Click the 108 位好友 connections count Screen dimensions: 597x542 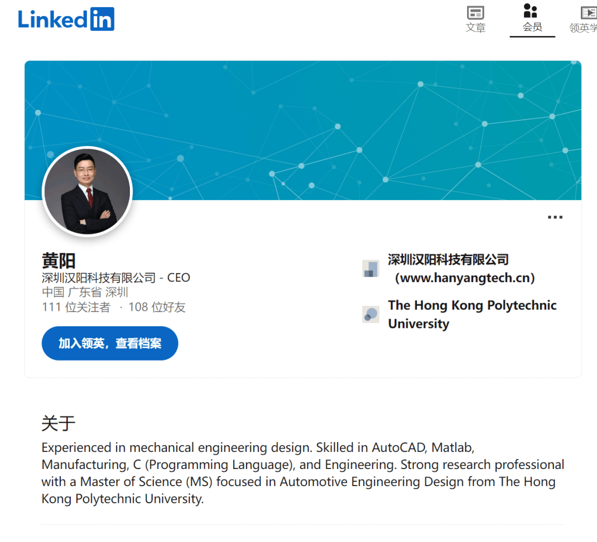(157, 307)
